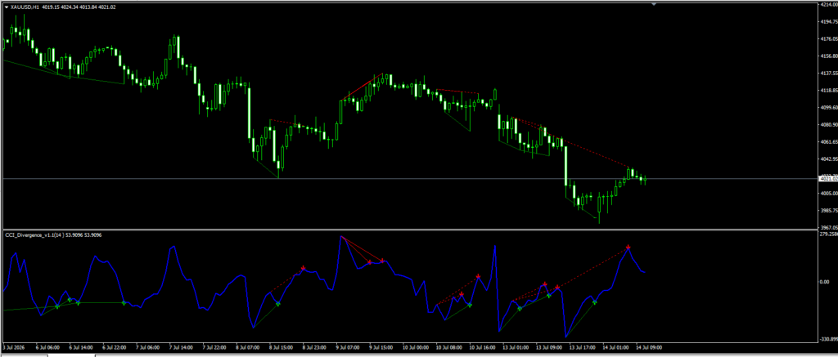Viewport: 838px width, 357px height.
Task: Open the triangle menu beside XAUUSD,H1
Action: coord(6,7)
